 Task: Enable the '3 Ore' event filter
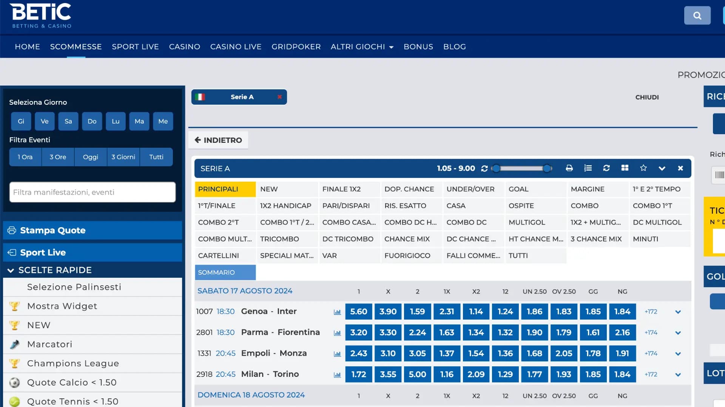(58, 157)
